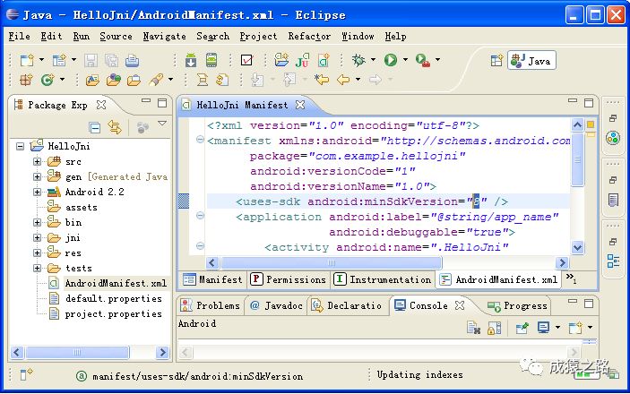Expand the Android 2.2 library node
Viewport: 630px width, 394px height.
coord(37,192)
